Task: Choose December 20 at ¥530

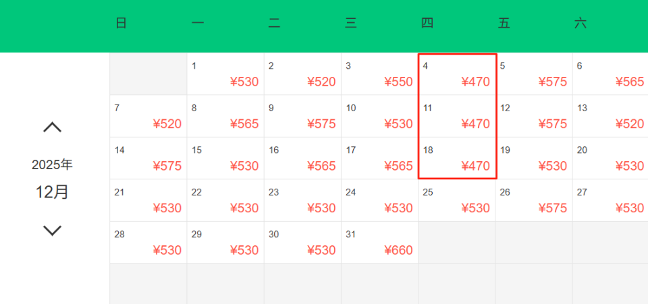Action: [x=610, y=158]
